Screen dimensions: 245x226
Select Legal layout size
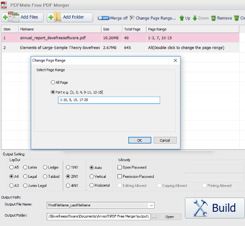point(25,177)
